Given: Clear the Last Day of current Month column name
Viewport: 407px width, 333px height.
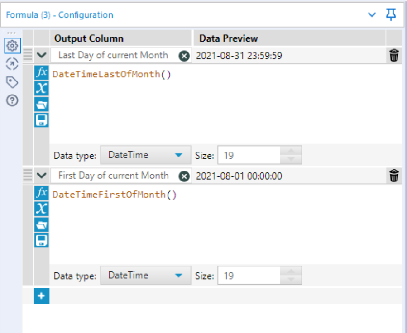Looking at the screenshot, I should click(x=184, y=56).
